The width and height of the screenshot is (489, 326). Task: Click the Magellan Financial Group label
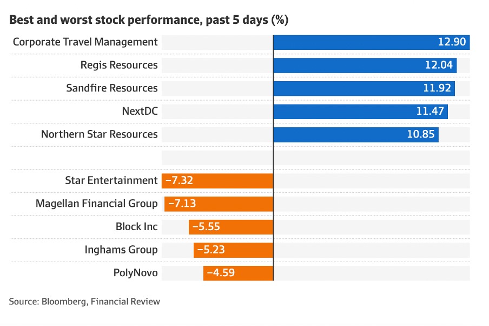97,204
